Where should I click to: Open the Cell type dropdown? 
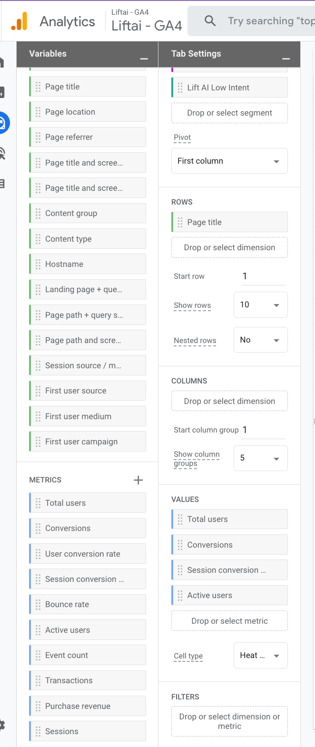tap(260, 655)
